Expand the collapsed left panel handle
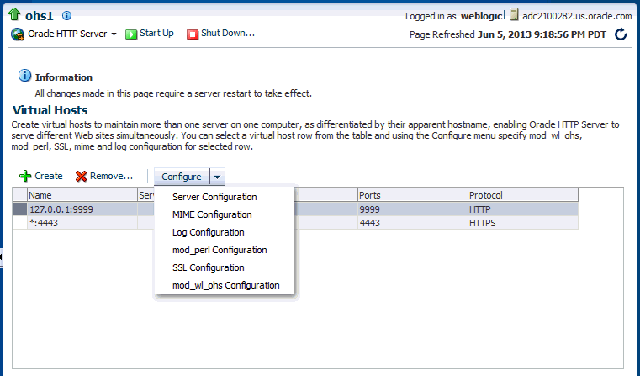This screenshot has height=376, width=640. point(1,257)
